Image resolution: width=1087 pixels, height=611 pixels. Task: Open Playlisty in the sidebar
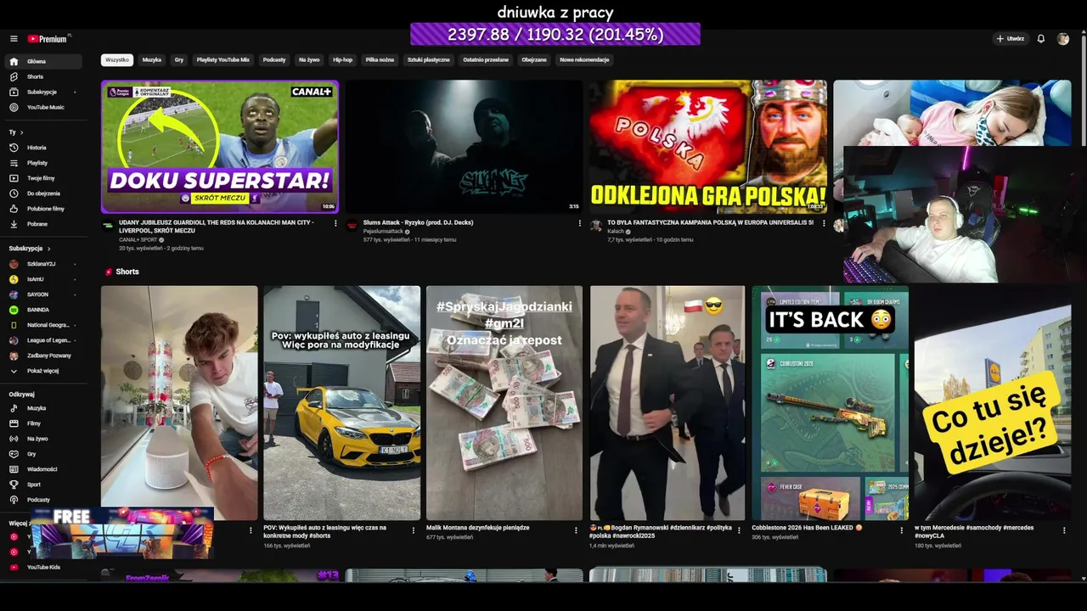tap(42, 163)
